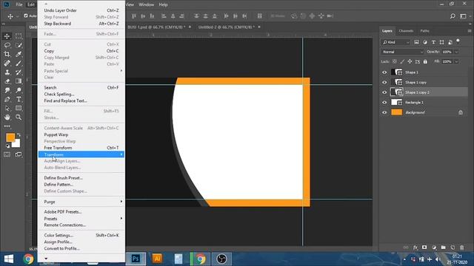Toggle lock position for layer
This screenshot has height=266, width=474.
pos(410,61)
